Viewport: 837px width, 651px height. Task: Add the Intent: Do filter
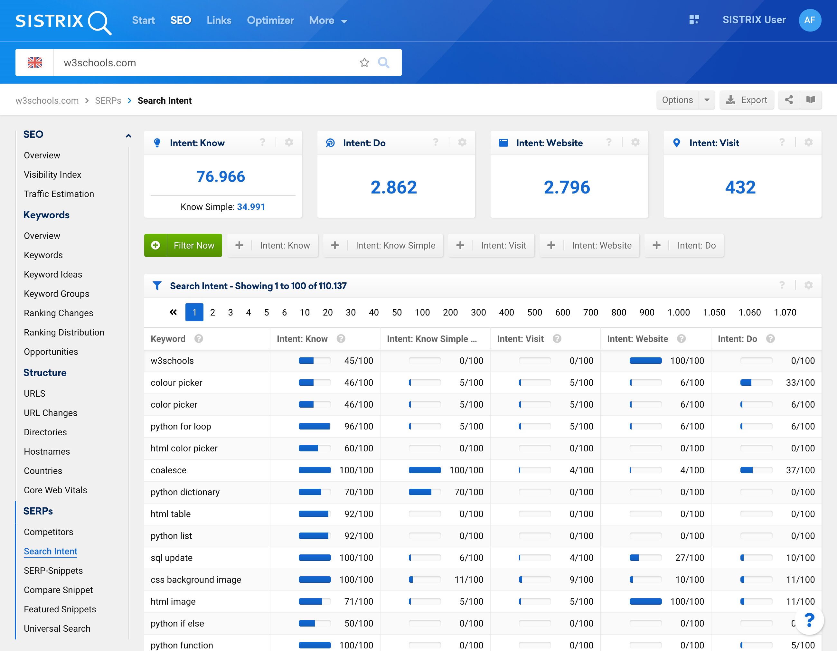pyautogui.click(x=684, y=245)
